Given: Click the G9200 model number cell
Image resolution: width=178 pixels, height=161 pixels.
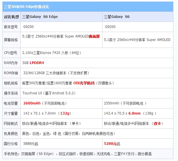Looking at the screenshot, I should (111, 27).
